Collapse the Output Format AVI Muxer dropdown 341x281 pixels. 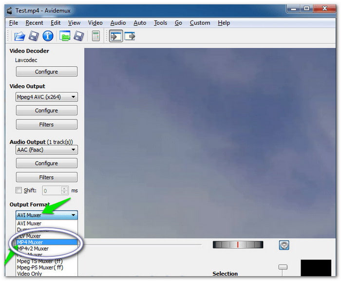point(47,215)
